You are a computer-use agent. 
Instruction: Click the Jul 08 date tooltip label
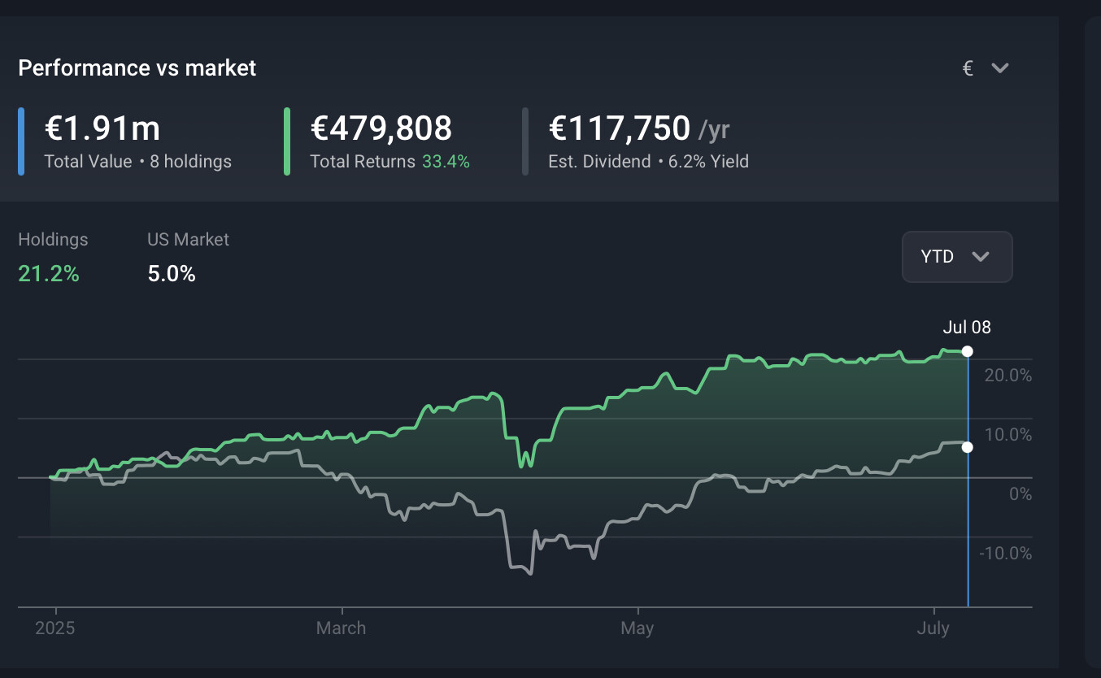[x=967, y=328]
